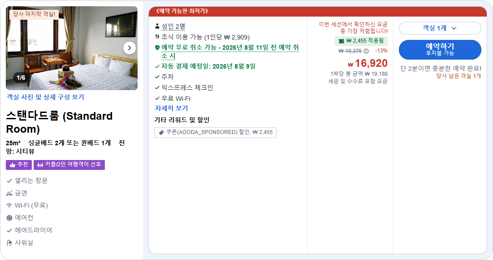Click the 1/6 photo counter

point(21,78)
